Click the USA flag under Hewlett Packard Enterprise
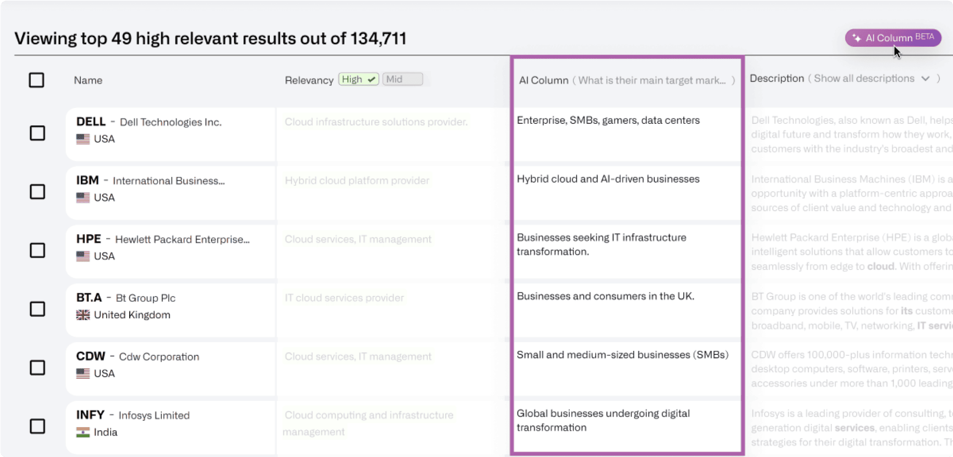The width and height of the screenshot is (953, 457). 83,256
